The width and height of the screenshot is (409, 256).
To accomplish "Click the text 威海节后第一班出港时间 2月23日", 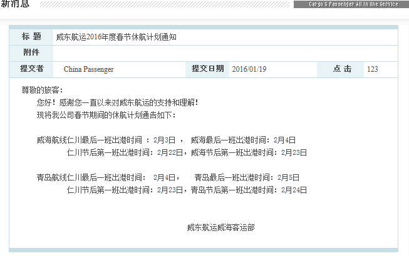I will pyautogui.click(x=249, y=152).
